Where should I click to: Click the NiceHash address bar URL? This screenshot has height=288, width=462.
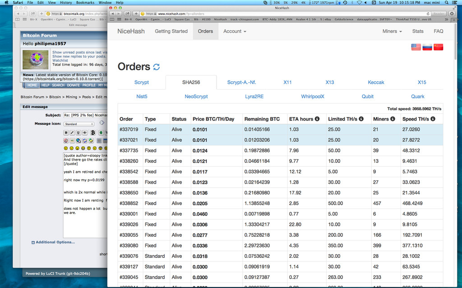click(x=181, y=14)
